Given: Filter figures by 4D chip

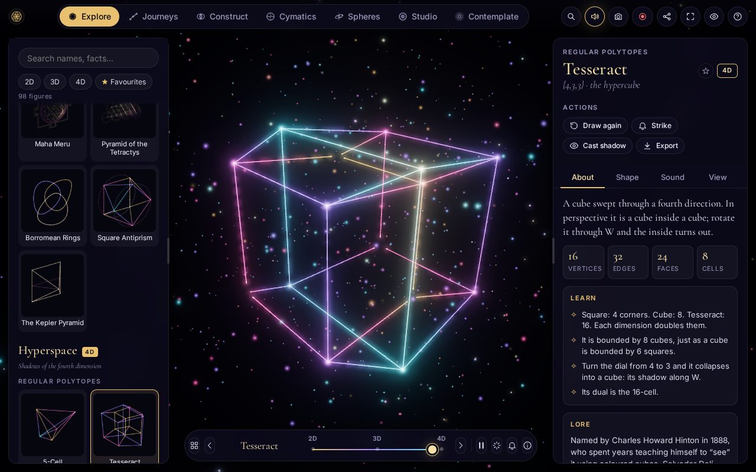Looking at the screenshot, I should (80, 82).
